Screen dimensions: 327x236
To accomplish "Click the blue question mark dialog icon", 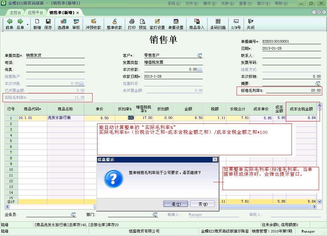I will pyautogui.click(x=113, y=179).
